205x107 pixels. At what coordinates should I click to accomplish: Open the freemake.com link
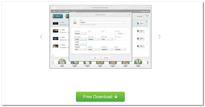click(x=143, y=11)
